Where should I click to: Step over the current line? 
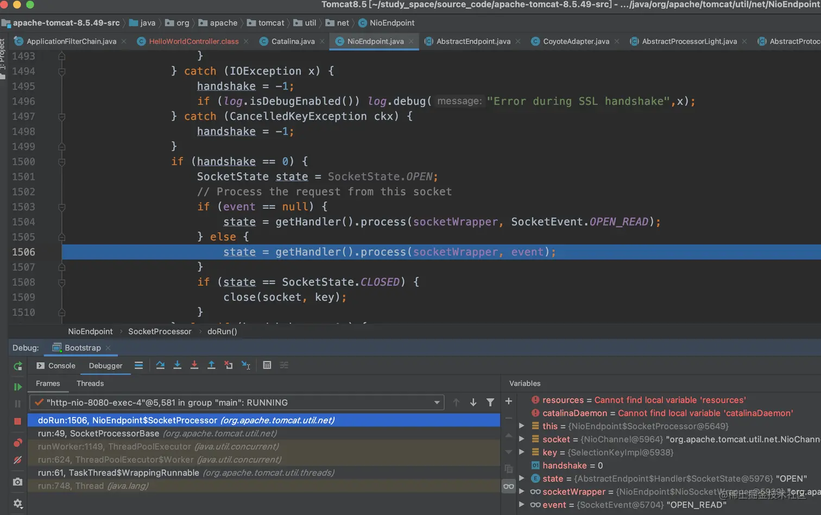pos(160,366)
